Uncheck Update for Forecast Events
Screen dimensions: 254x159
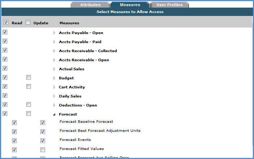tap(43, 141)
